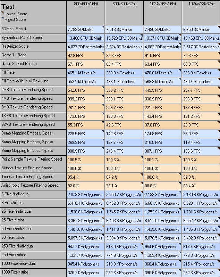The image size is (220, 277).
Task: Click the 167.7 FPS cell
Action: click(124, 142)
